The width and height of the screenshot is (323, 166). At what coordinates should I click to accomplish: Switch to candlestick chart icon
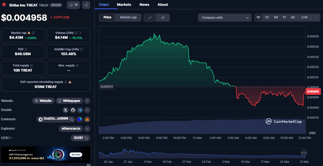[x=163, y=17]
